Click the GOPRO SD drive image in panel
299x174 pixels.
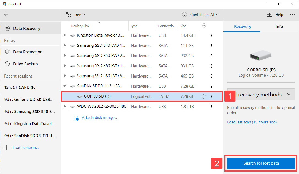point(261,55)
